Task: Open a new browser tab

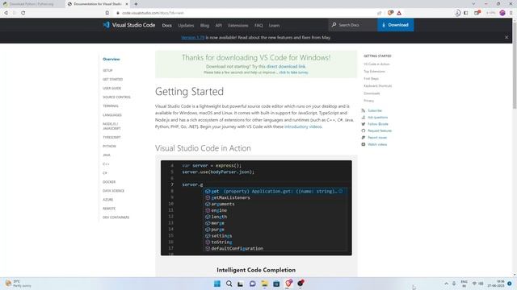Action: (x=136, y=4)
